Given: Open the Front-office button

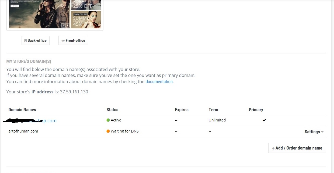Looking at the screenshot, I should coord(73,40).
